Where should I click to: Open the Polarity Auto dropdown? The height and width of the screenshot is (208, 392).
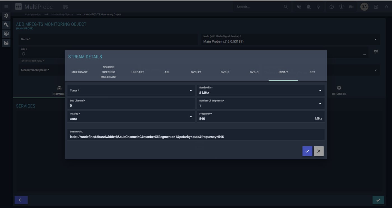click(131, 116)
